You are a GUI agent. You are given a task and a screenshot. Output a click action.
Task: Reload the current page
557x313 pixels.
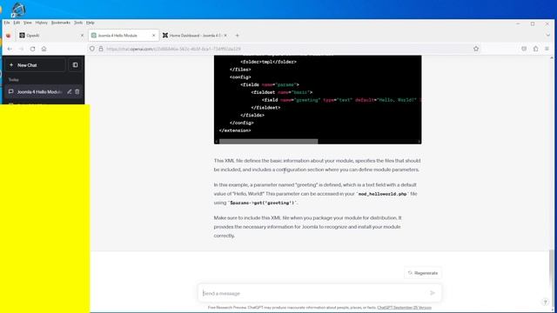point(33,49)
